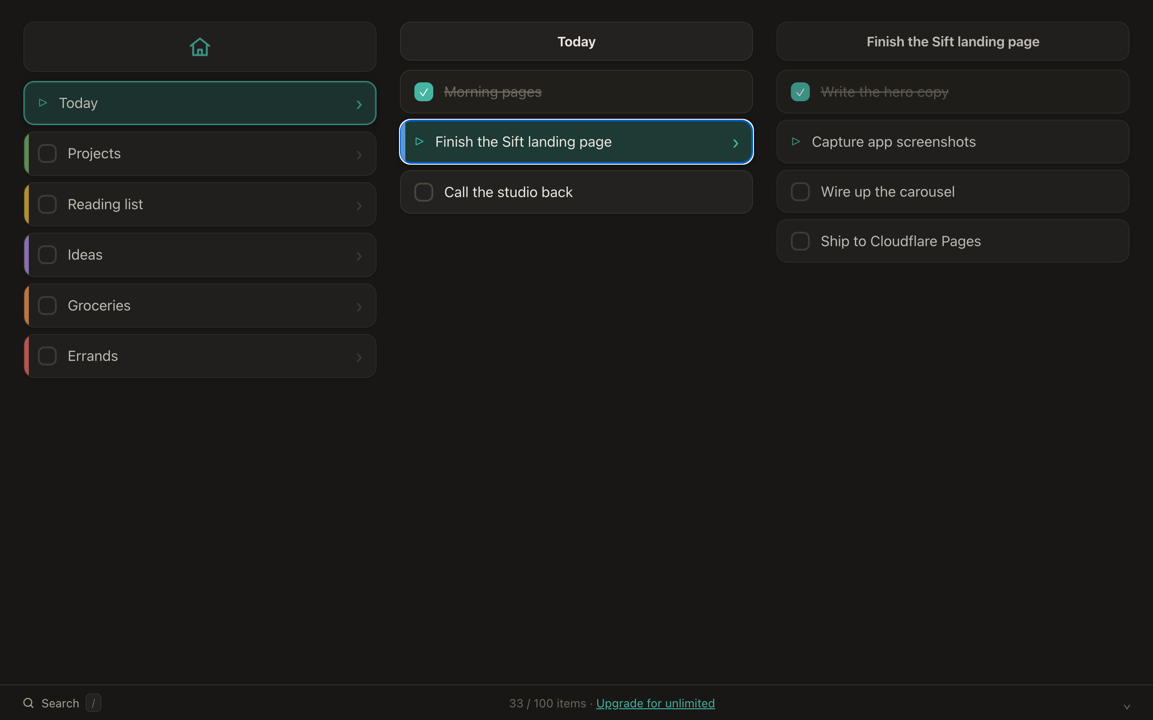The width and height of the screenshot is (1153, 720).
Task: Click the green color bar on Projects
Action: [27, 153]
